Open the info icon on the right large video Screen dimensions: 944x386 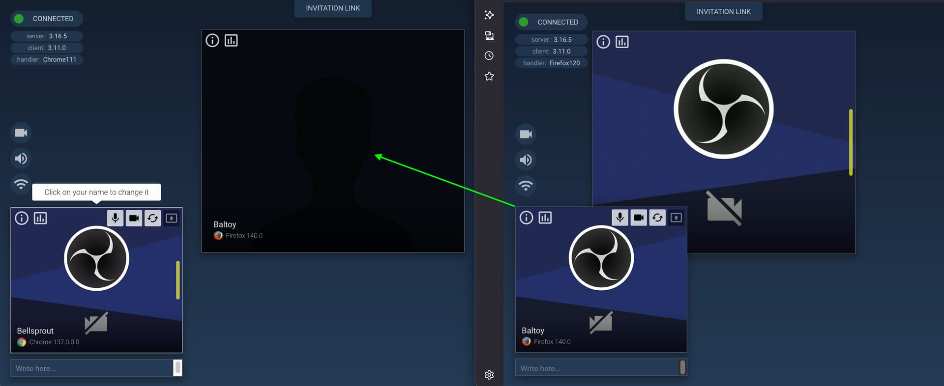click(x=603, y=42)
